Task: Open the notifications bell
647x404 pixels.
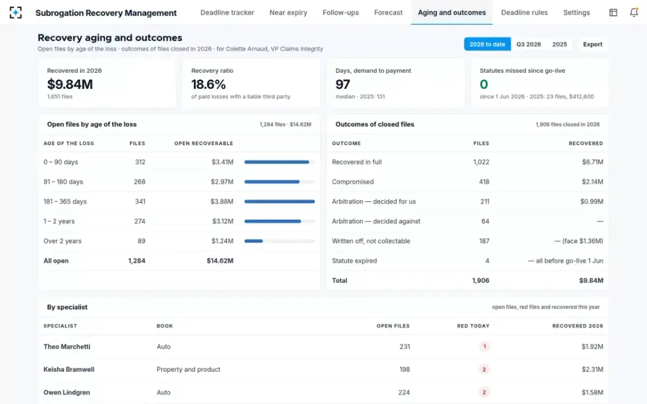Action: click(x=634, y=12)
